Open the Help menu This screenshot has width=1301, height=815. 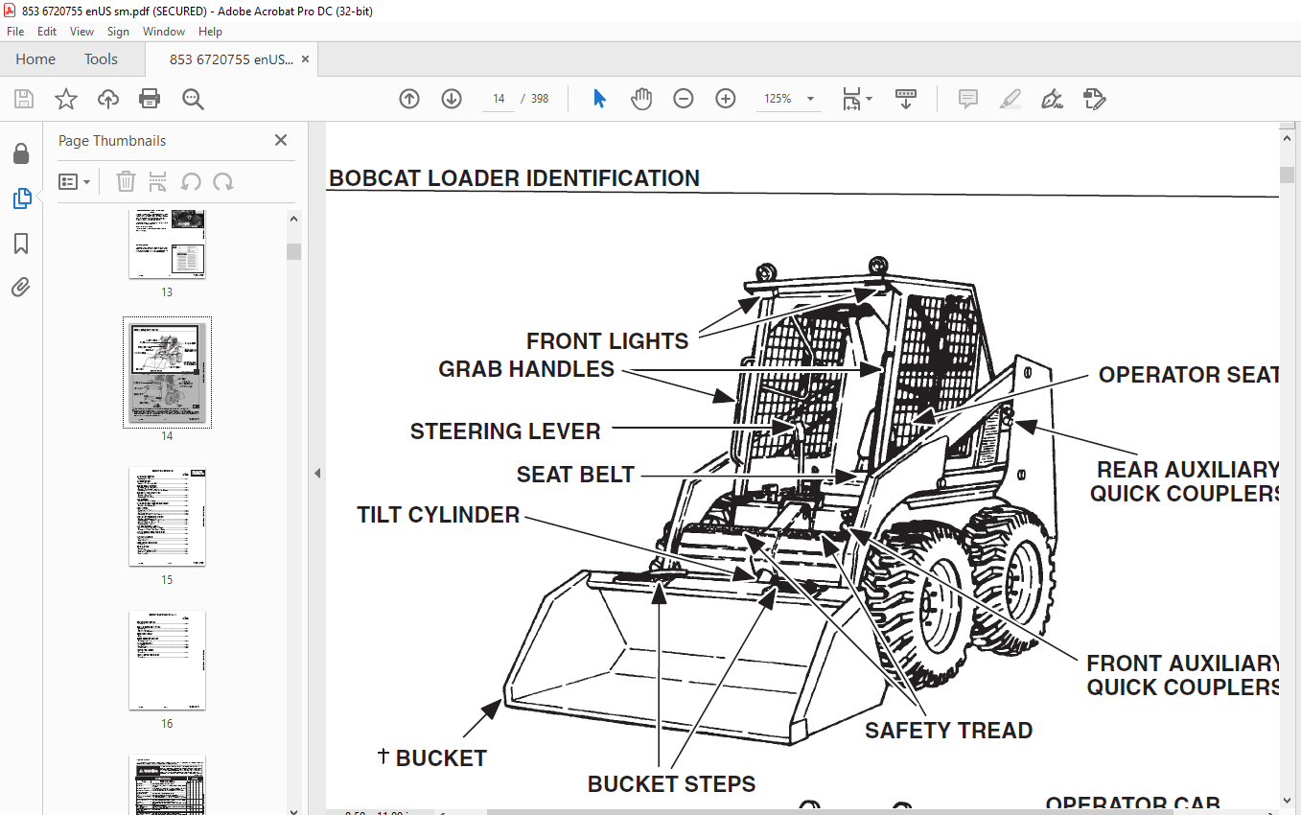coord(210,32)
